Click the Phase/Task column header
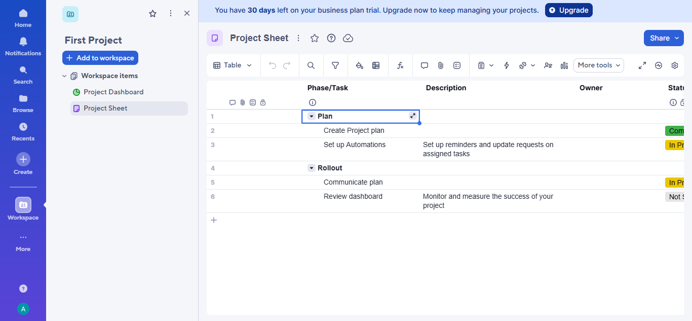 [328, 88]
